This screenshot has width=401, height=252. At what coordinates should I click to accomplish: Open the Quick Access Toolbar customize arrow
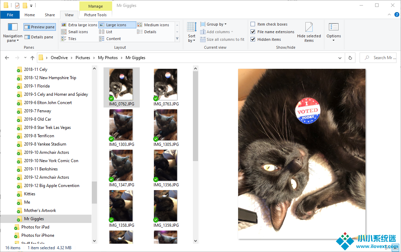tap(31, 6)
